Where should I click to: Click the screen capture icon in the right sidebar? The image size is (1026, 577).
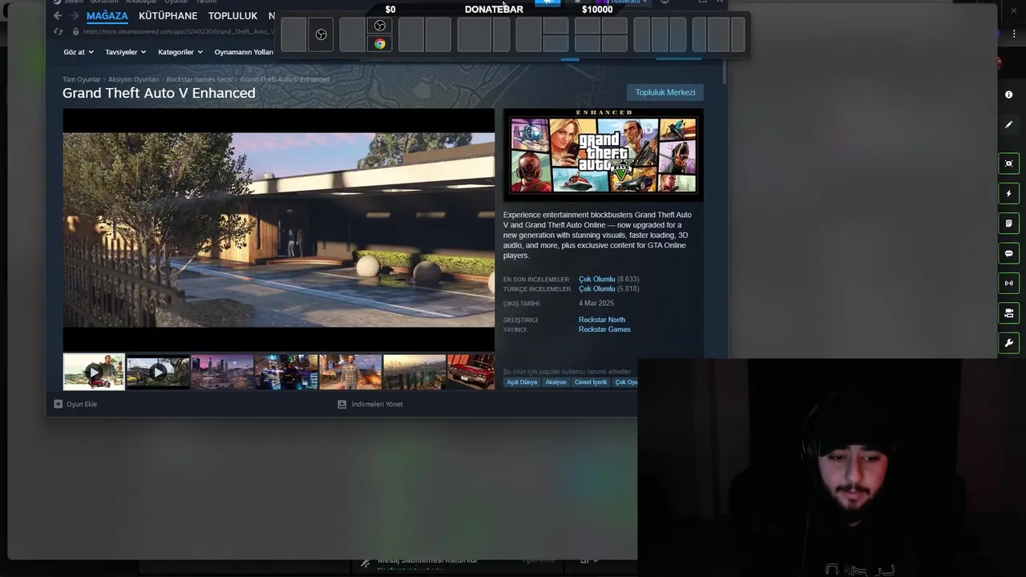coord(1008,163)
